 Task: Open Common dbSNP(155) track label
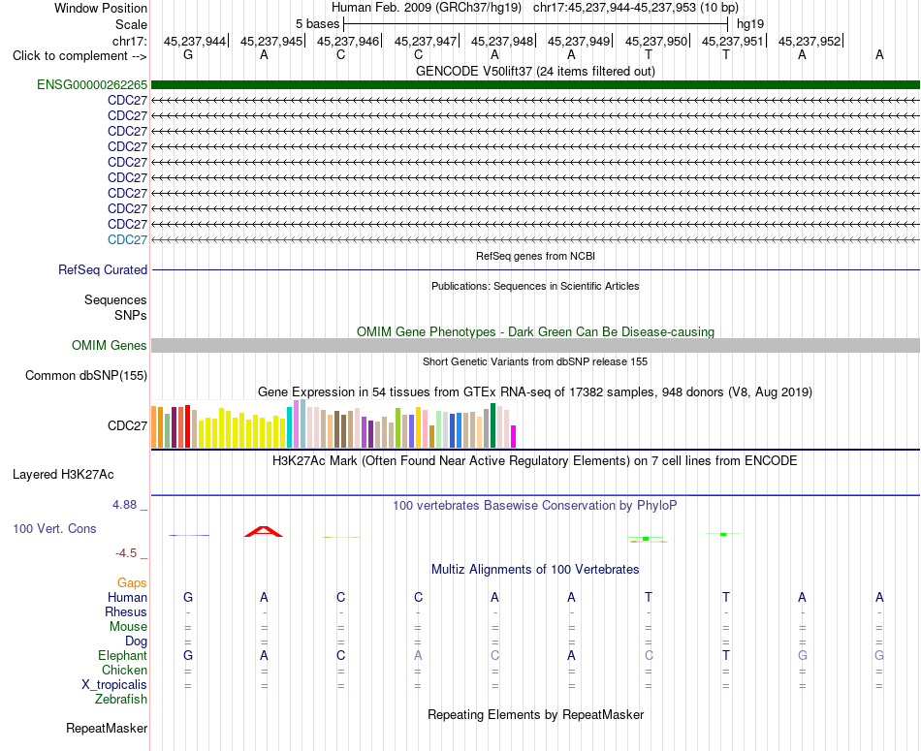click(x=86, y=375)
